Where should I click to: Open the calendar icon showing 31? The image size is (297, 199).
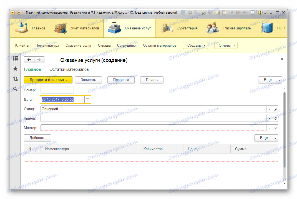coord(224,13)
